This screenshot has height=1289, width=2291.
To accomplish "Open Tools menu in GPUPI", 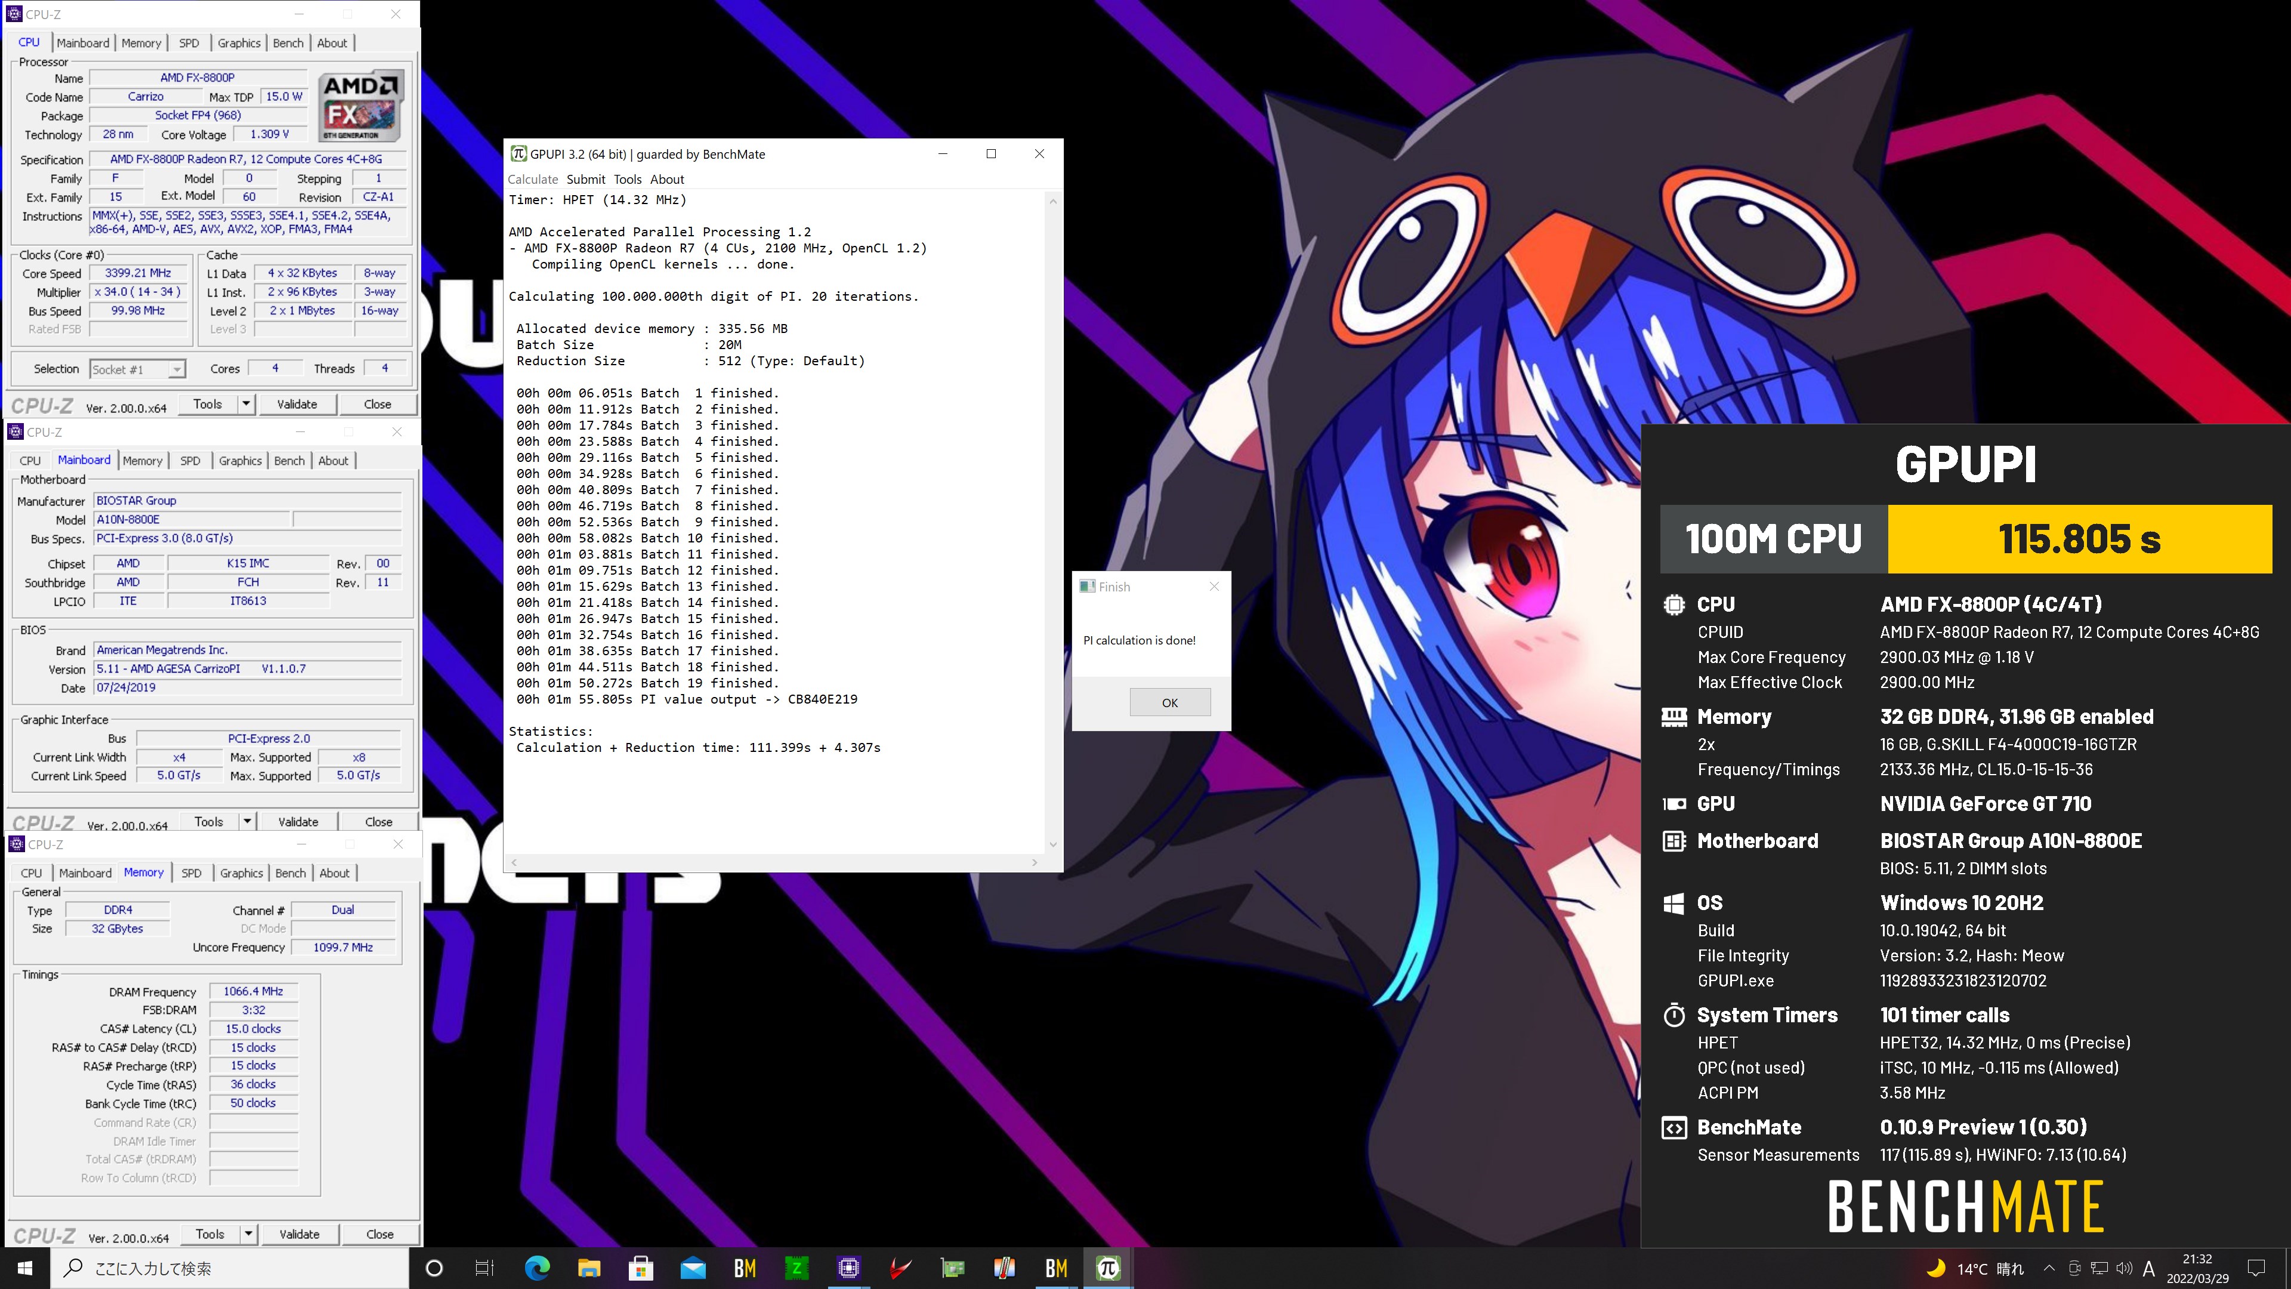I will (x=628, y=180).
